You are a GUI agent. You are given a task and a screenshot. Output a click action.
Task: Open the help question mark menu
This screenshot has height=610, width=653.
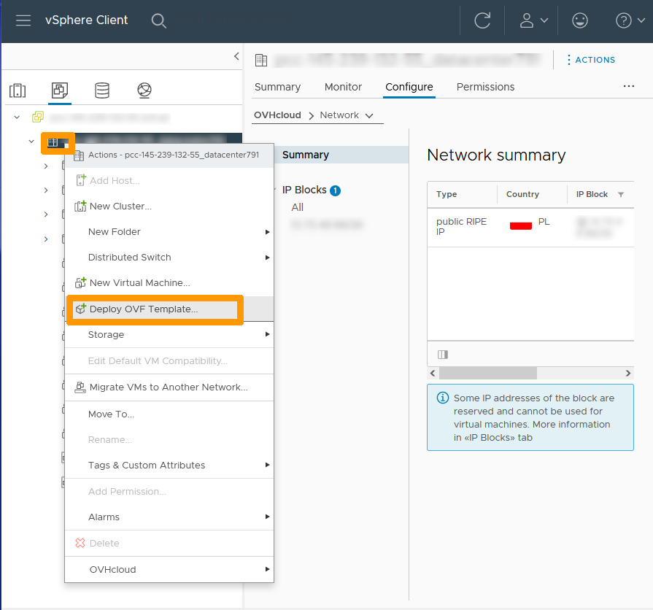(x=630, y=20)
